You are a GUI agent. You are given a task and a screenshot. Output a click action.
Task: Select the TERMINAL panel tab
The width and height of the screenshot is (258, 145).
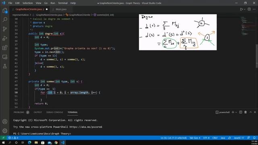pyautogui.click(x=73, y=112)
